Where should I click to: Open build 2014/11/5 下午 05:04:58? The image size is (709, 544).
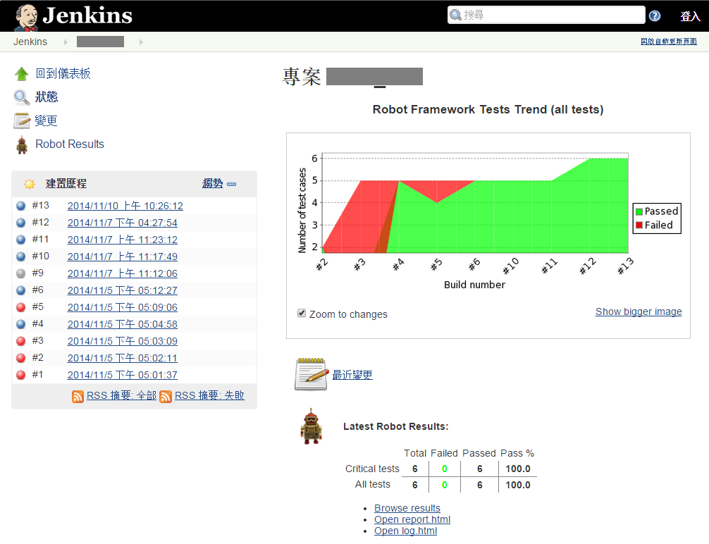click(x=122, y=324)
